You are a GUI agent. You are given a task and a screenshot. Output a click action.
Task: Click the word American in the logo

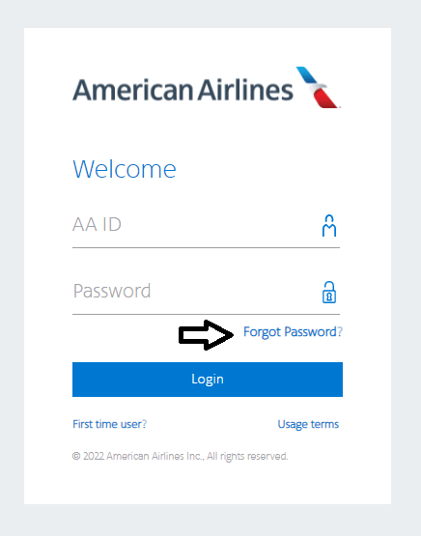coord(132,90)
